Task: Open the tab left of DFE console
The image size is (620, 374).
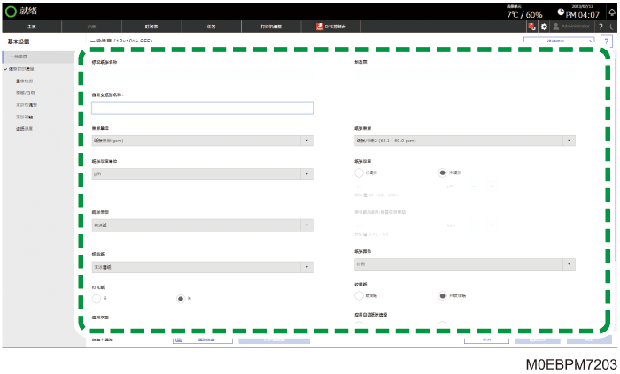Action: pos(271,27)
